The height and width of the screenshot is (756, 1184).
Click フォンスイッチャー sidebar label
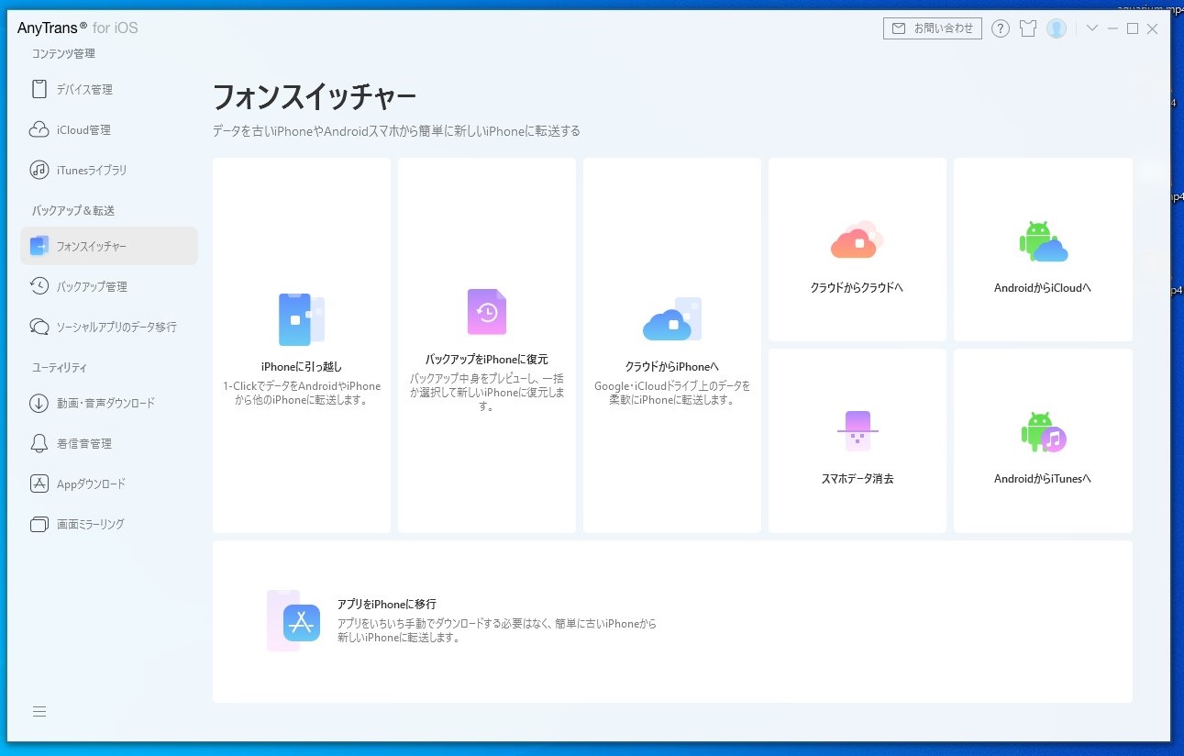(x=92, y=246)
